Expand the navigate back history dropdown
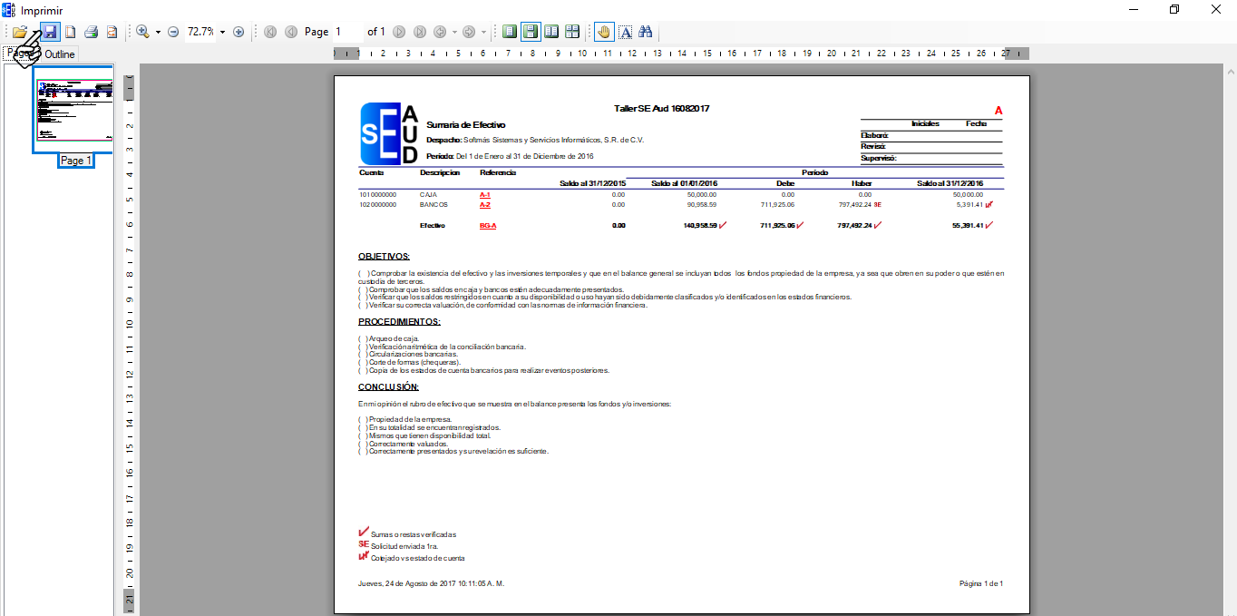 click(453, 32)
